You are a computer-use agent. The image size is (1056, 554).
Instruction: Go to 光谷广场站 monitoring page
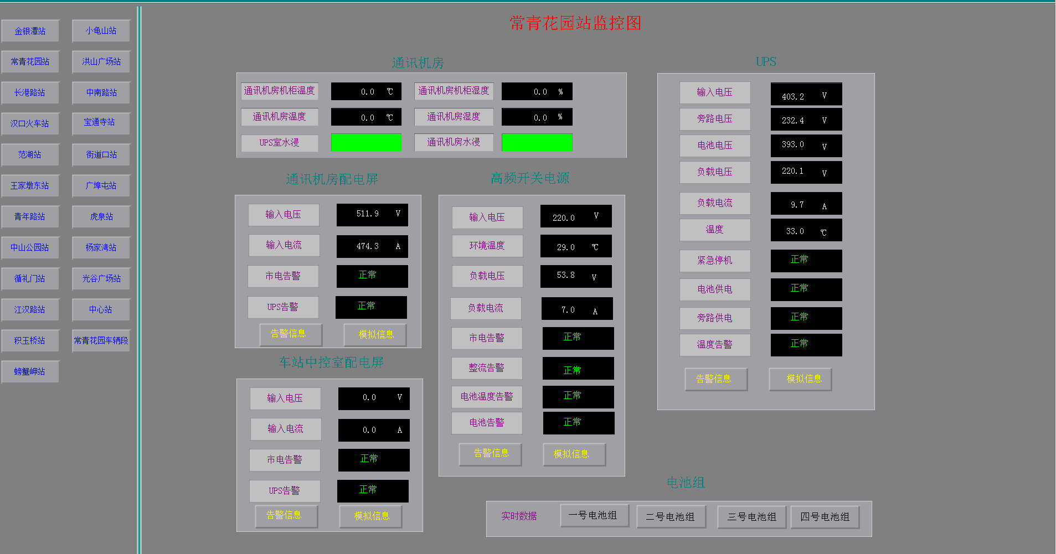pyautogui.click(x=101, y=279)
